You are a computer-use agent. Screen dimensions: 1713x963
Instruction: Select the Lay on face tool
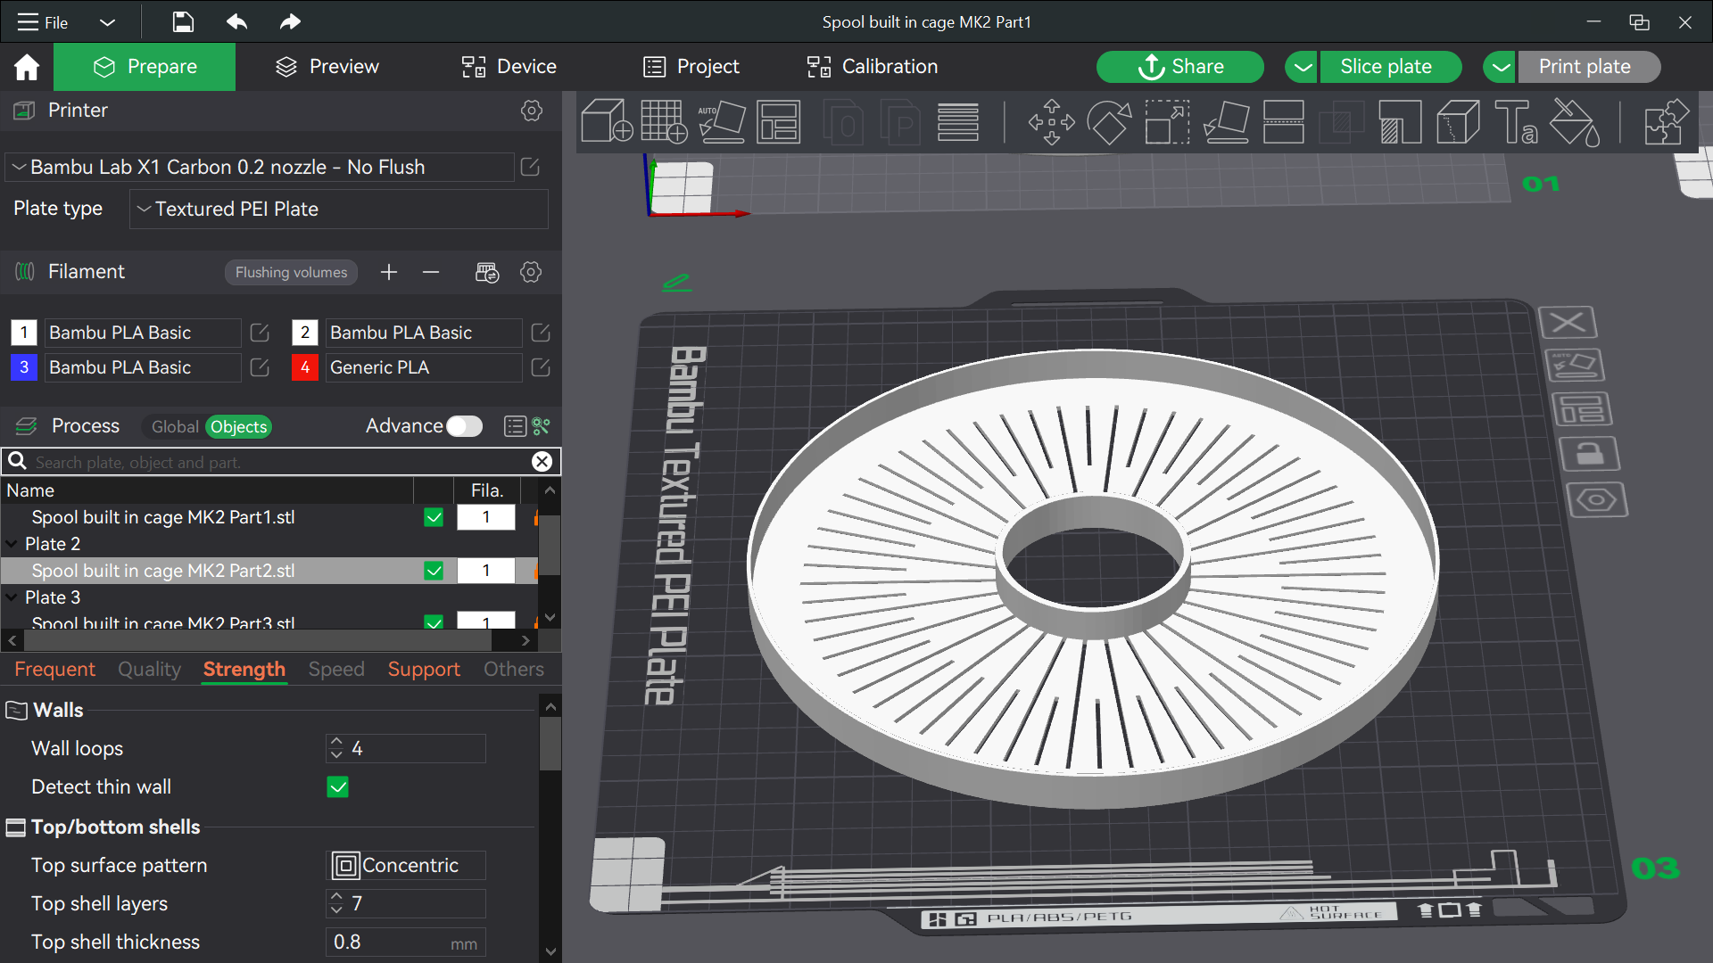1226,121
